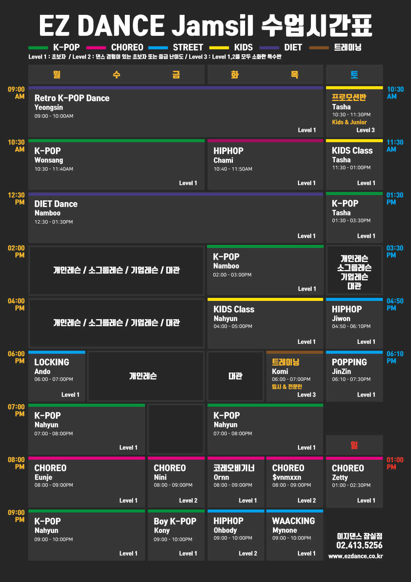Pick the yellow KIDS legend swatch
Viewport: 411px width, 582px height.
[219, 48]
